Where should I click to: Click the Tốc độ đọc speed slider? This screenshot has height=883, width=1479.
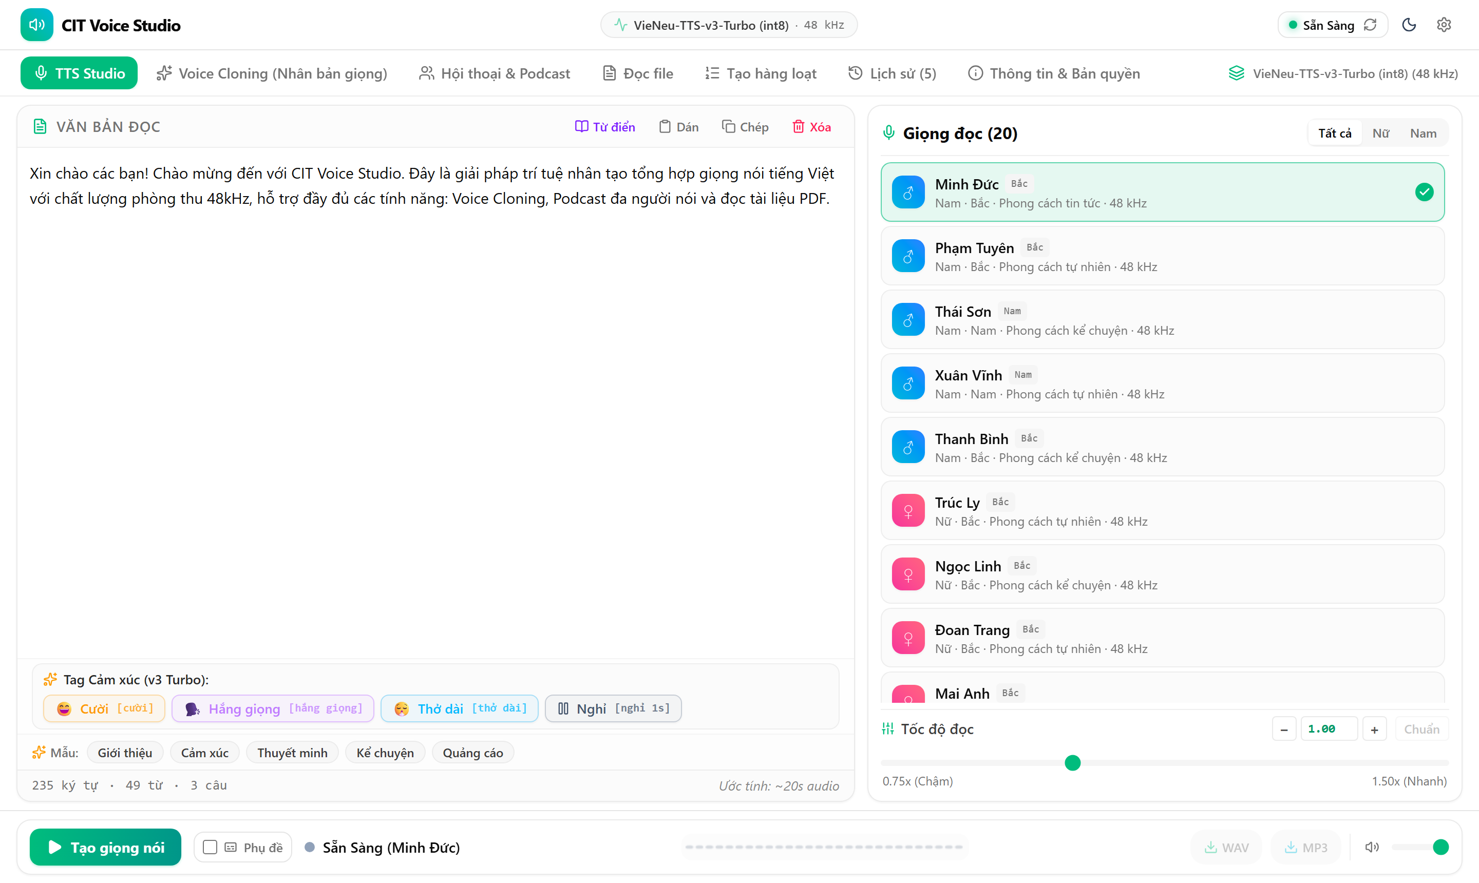pos(1165,763)
